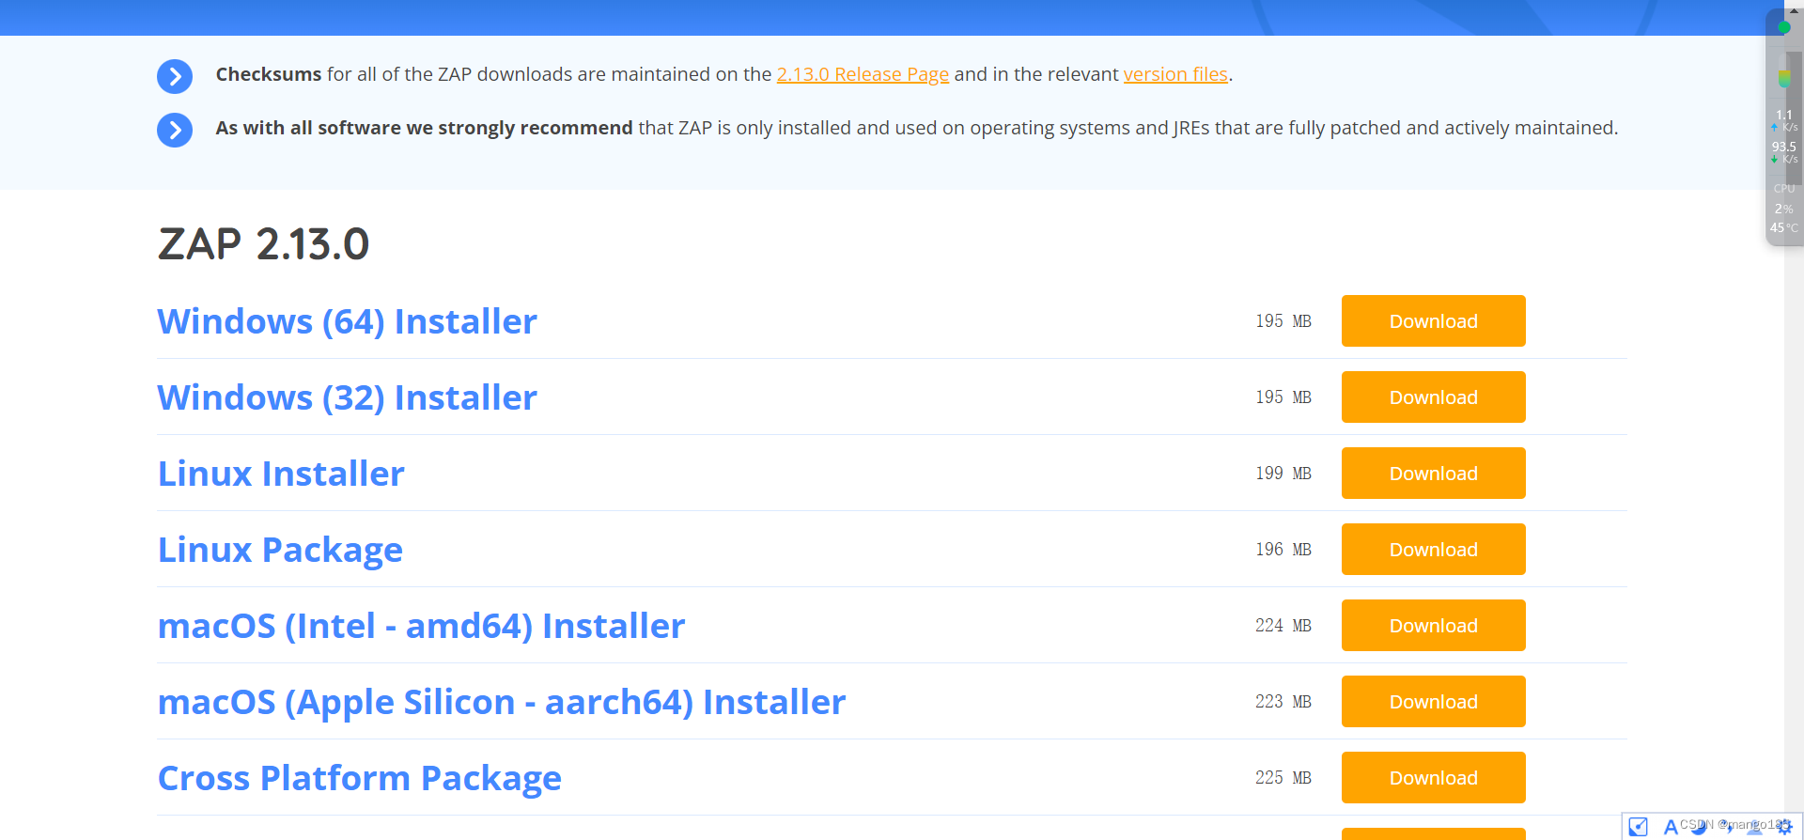Download the Windows (64) Installer
Screen dimensions: 1804x840
[1433, 321]
